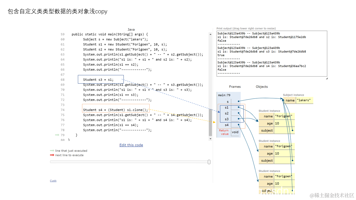This screenshot has width=356, height=200.
Task: Click the output line containing "Student@1175e2db"
Action: coord(262,37)
